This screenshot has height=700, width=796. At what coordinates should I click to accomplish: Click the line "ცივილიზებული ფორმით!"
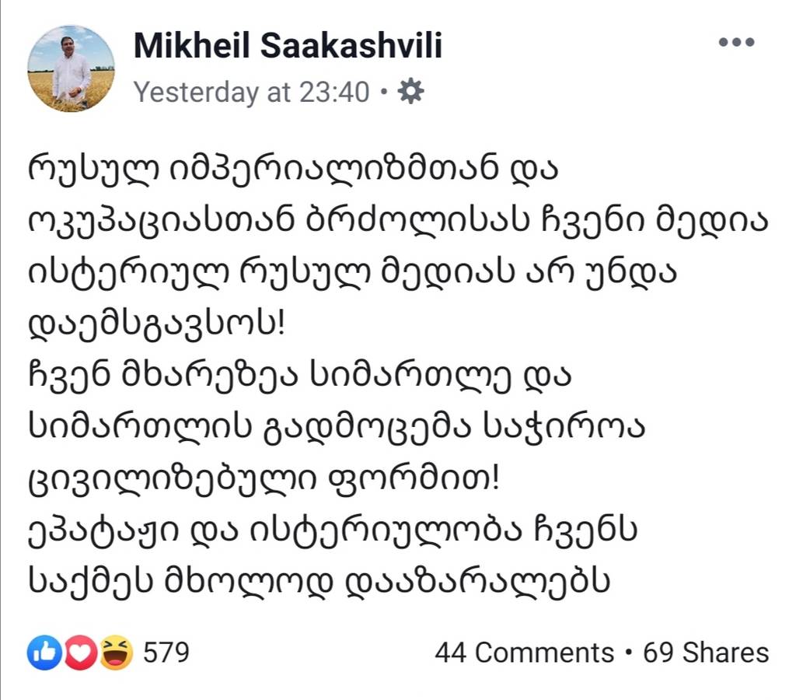point(263,475)
